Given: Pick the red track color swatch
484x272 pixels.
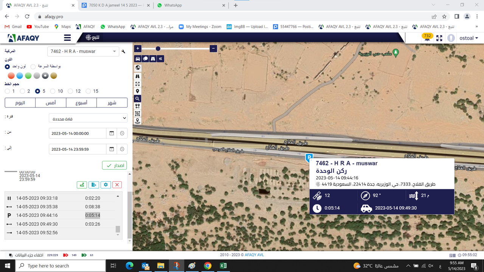Looking at the screenshot, I should [x=11, y=76].
